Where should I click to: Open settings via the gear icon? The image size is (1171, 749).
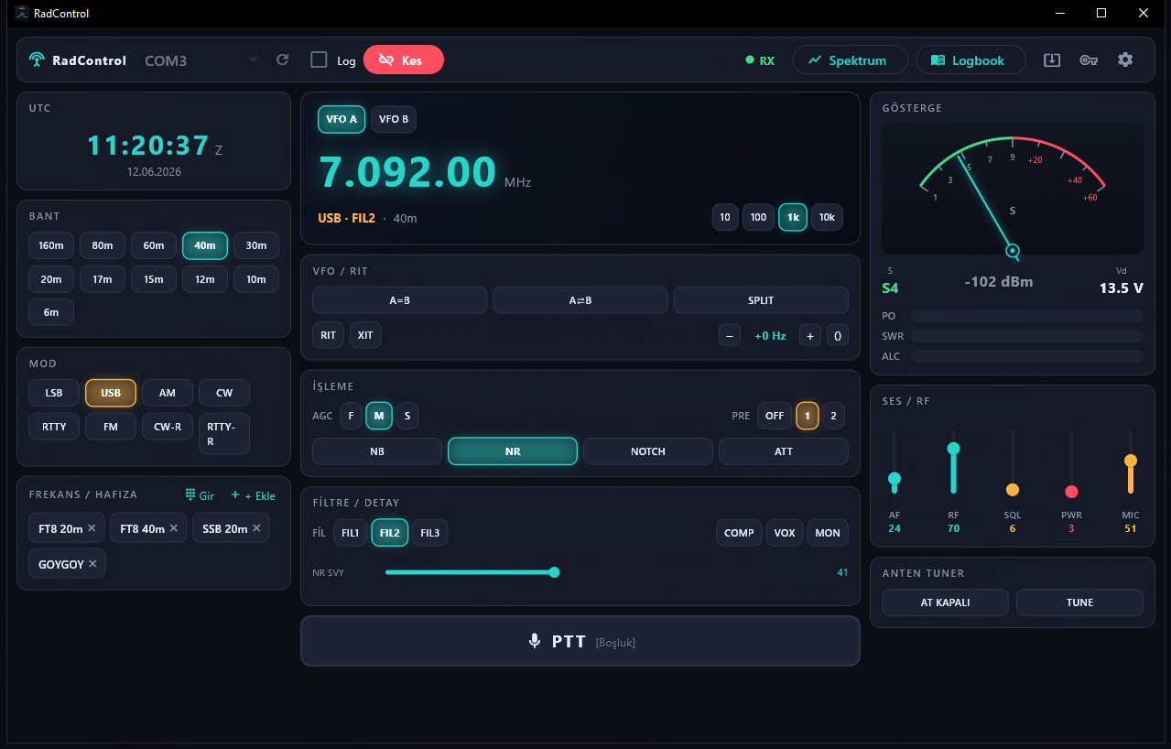pos(1125,60)
